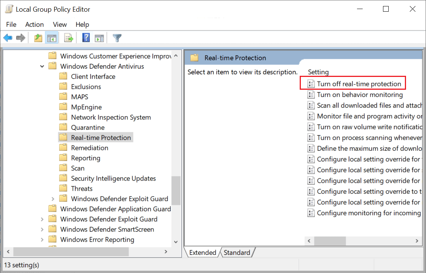Open the Turn off real-time protection setting

[x=359, y=83]
